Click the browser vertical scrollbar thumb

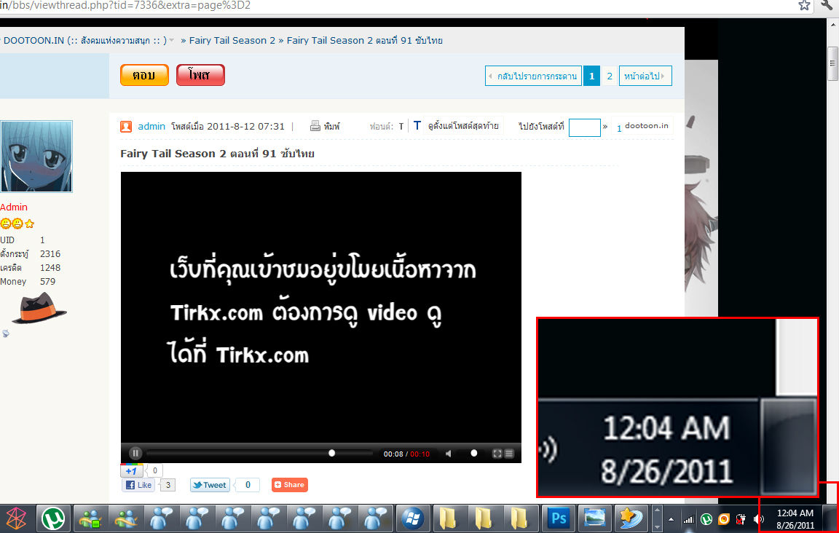point(832,63)
